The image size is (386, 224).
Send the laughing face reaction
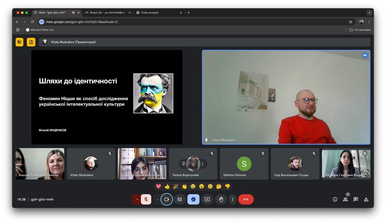pos(193,186)
